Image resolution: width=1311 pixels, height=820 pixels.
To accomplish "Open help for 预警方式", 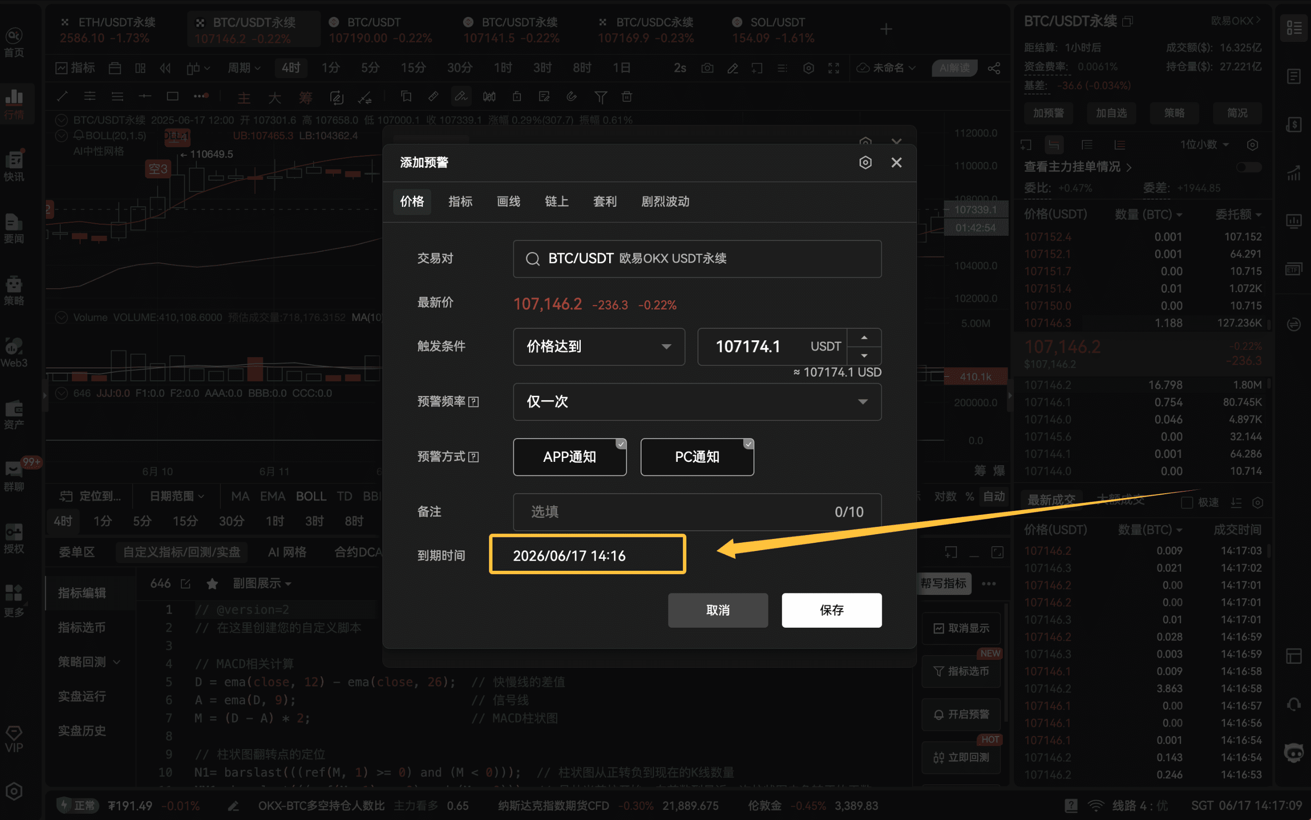I will coord(473,457).
